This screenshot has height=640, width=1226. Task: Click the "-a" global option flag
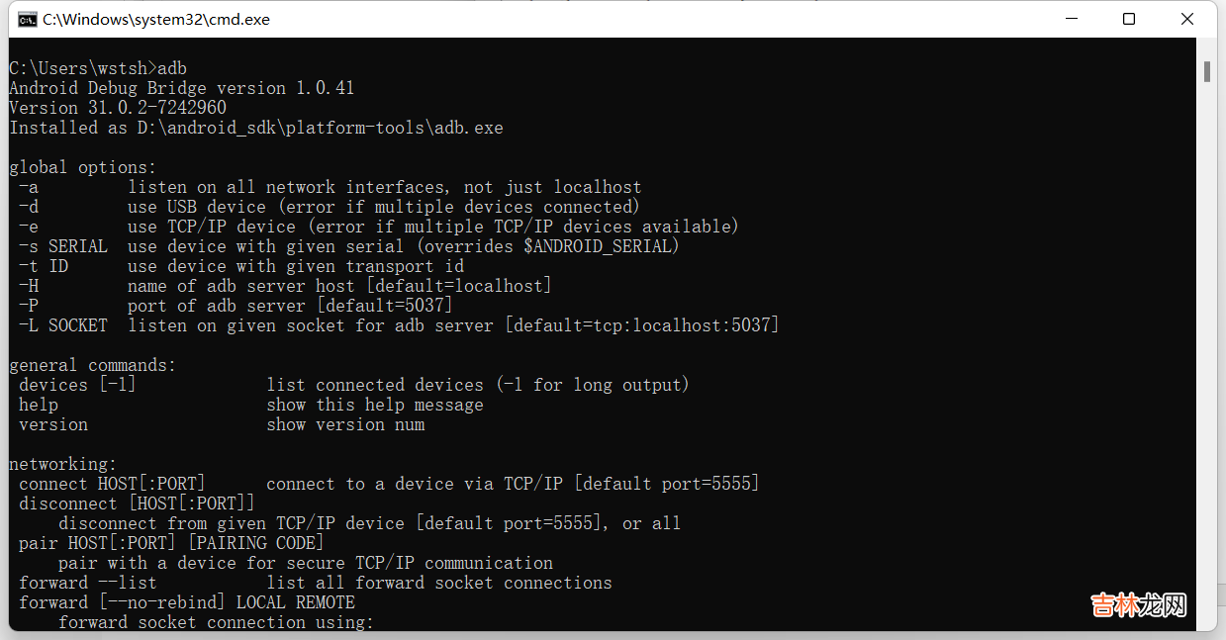[29, 187]
